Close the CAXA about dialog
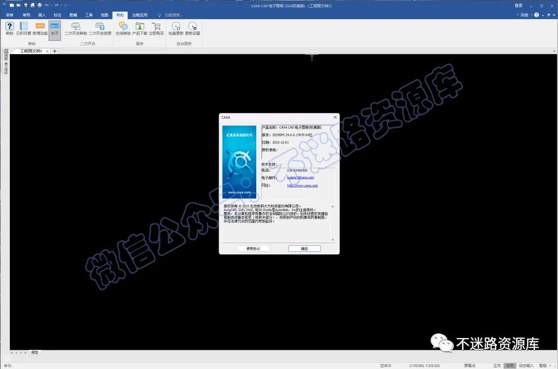The width and height of the screenshot is (558, 369). [x=335, y=117]
